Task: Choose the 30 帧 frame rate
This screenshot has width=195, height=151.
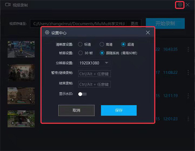Action: point(80,53)
